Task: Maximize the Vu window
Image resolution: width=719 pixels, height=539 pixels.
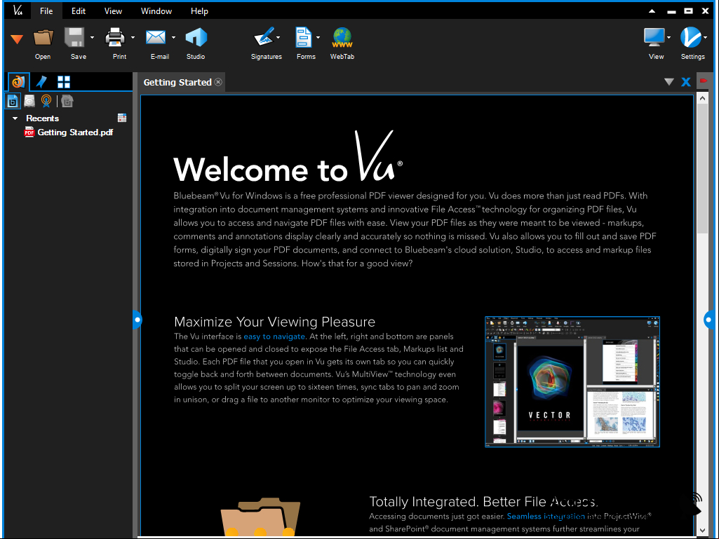Action: point(688,11)
